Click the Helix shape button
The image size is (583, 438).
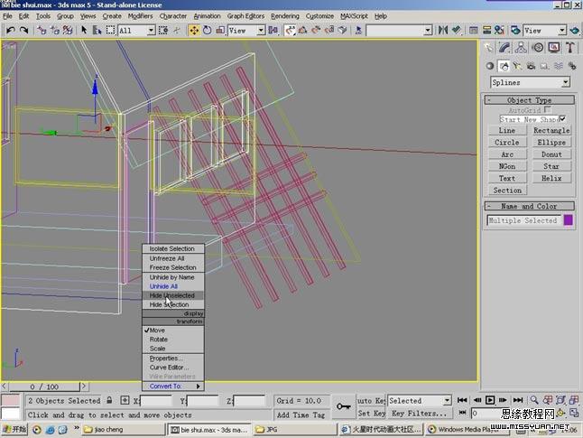551,178
